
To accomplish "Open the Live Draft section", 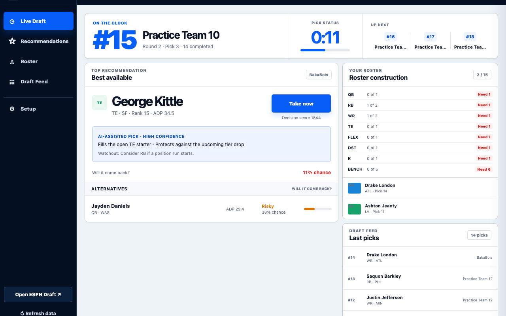I will tap(38, 21).
